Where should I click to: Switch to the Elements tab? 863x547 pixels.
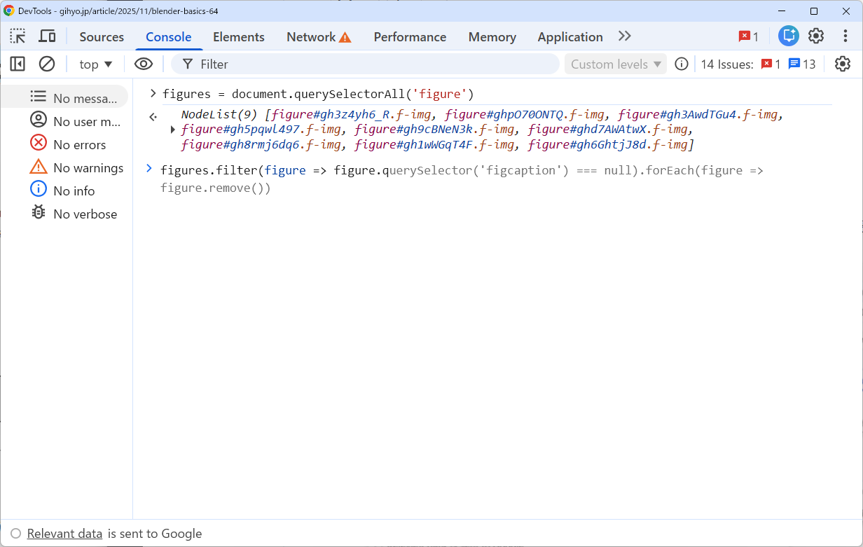click(238, 36)
